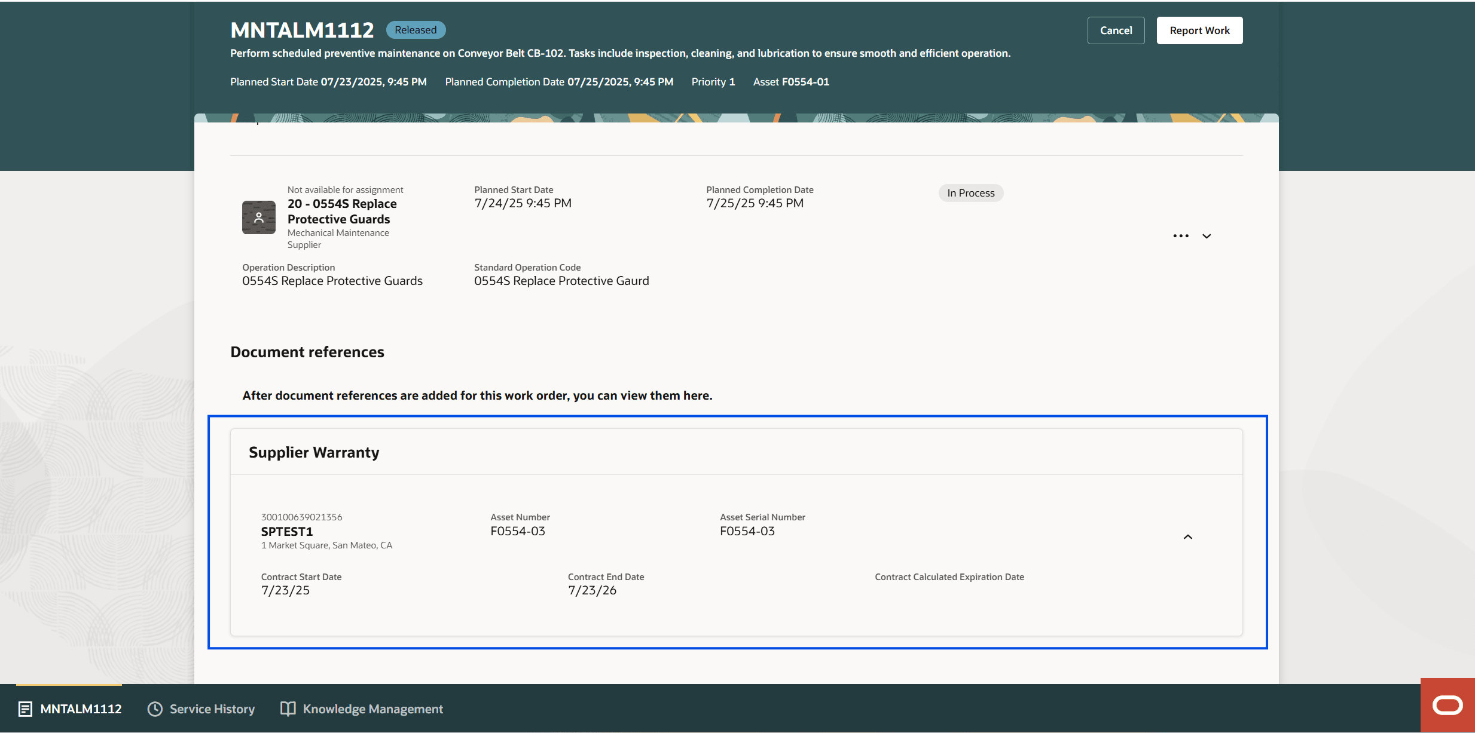Click the Report Work button

(x=1199, y=30)
